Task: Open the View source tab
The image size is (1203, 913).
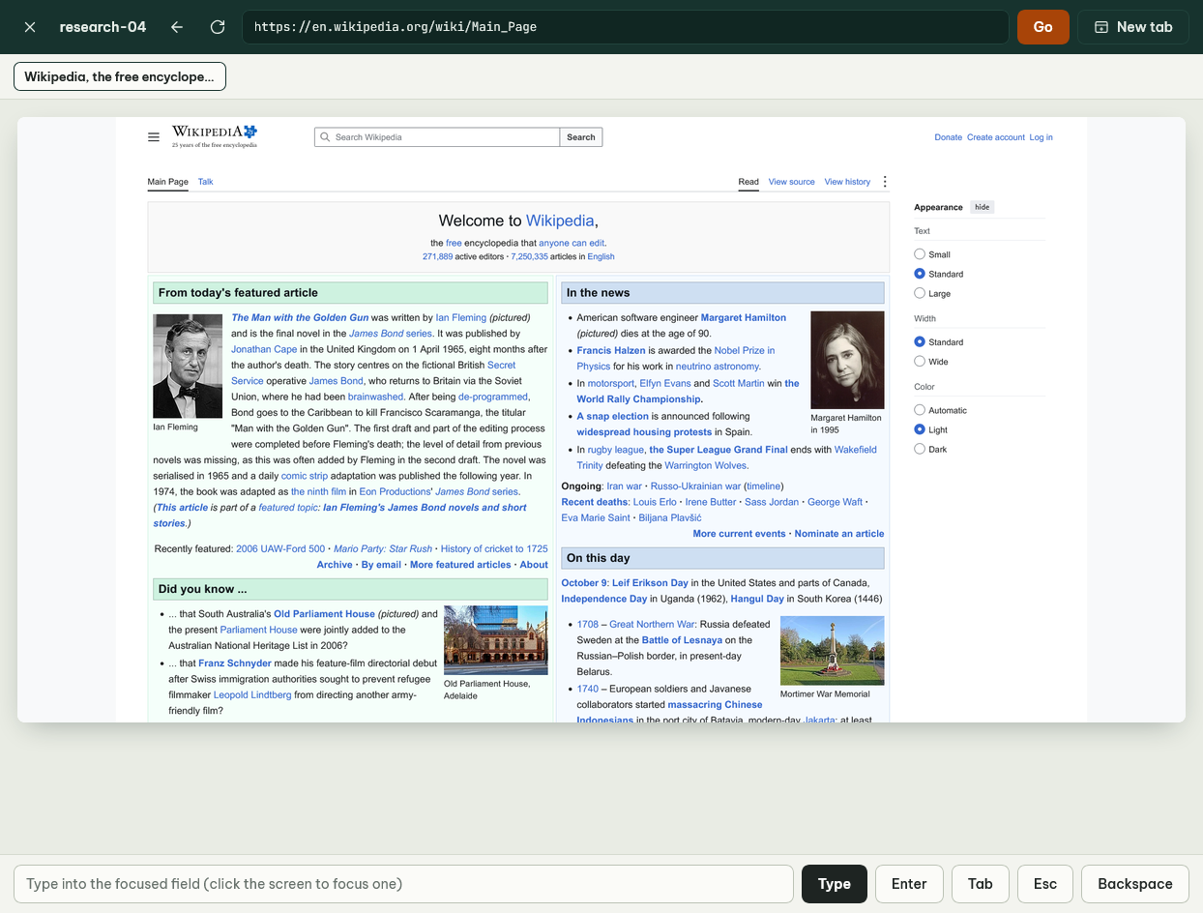Action: (x=792, y=182)
